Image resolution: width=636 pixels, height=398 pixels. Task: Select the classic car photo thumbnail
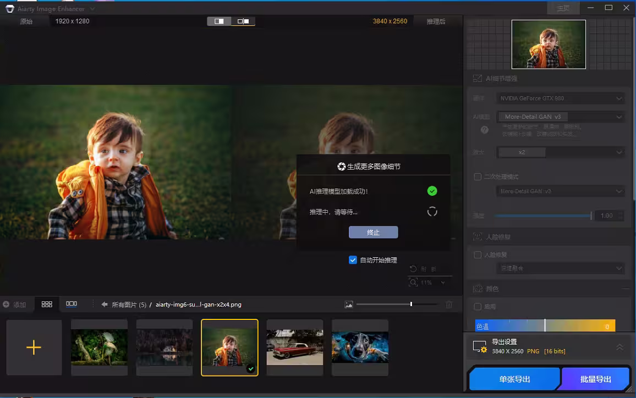(295, 347)
